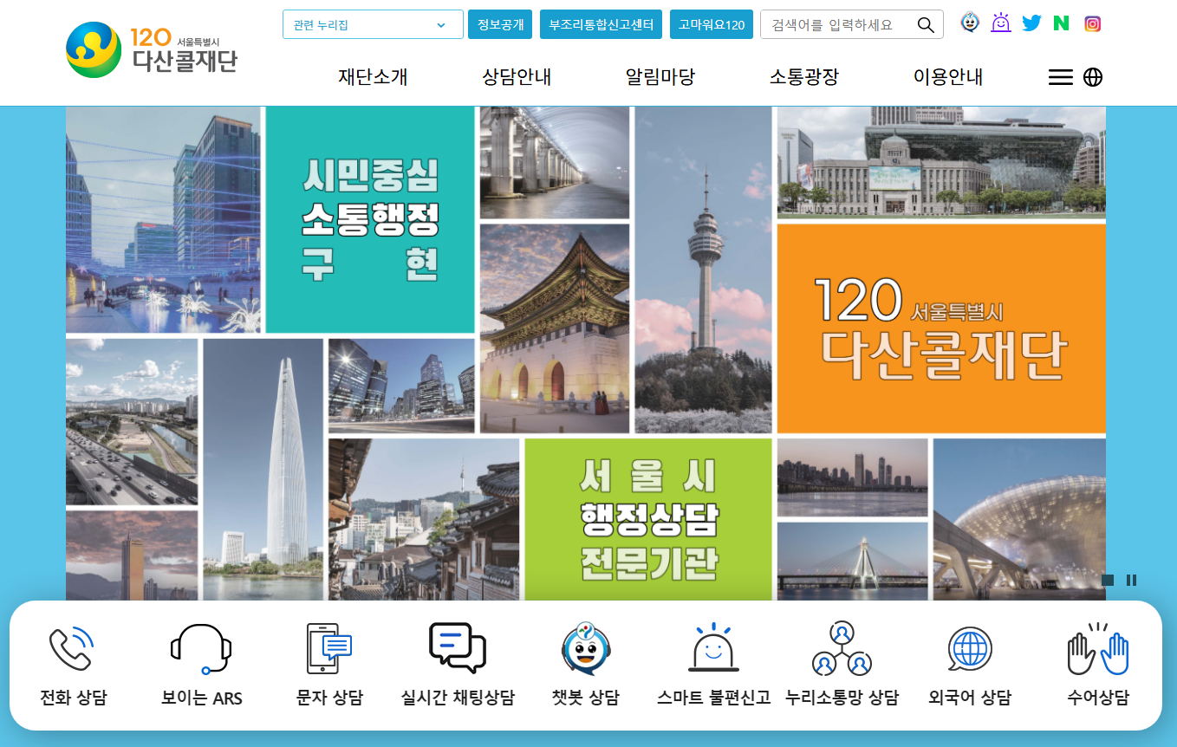Open the globe language selector
1177x747 pixels.
(x=1093, y=77)
